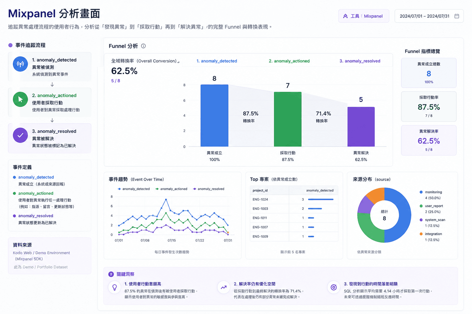Click the trending arrow insight icon
This screenshot has height=314, width=472.
224,287
